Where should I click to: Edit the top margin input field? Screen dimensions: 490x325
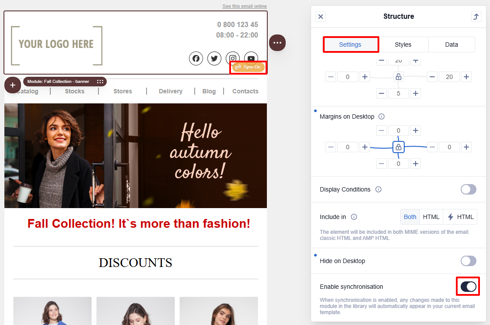point(399,130)
